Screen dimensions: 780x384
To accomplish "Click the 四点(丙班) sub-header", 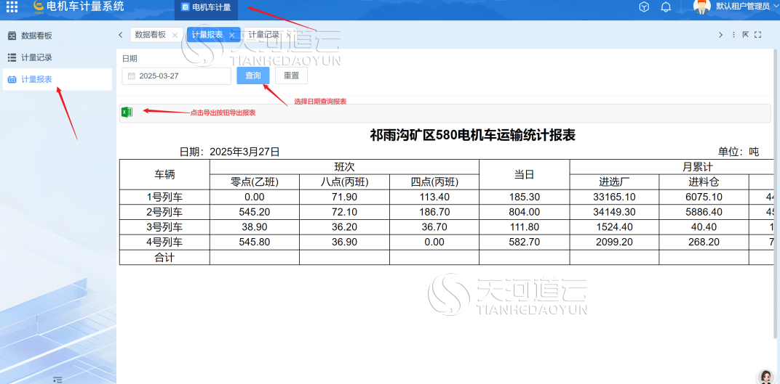I will point(434,182).
